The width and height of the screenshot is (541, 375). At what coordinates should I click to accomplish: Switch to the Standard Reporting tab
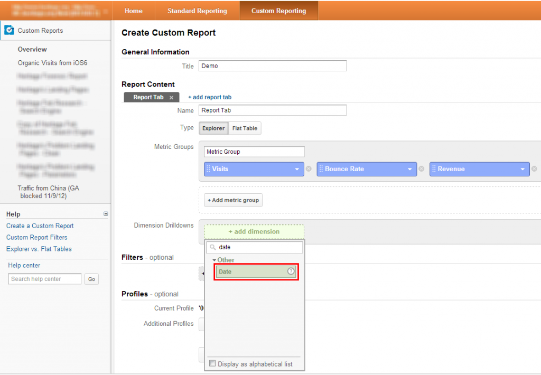pyautogui.click(x=197, y=10)
